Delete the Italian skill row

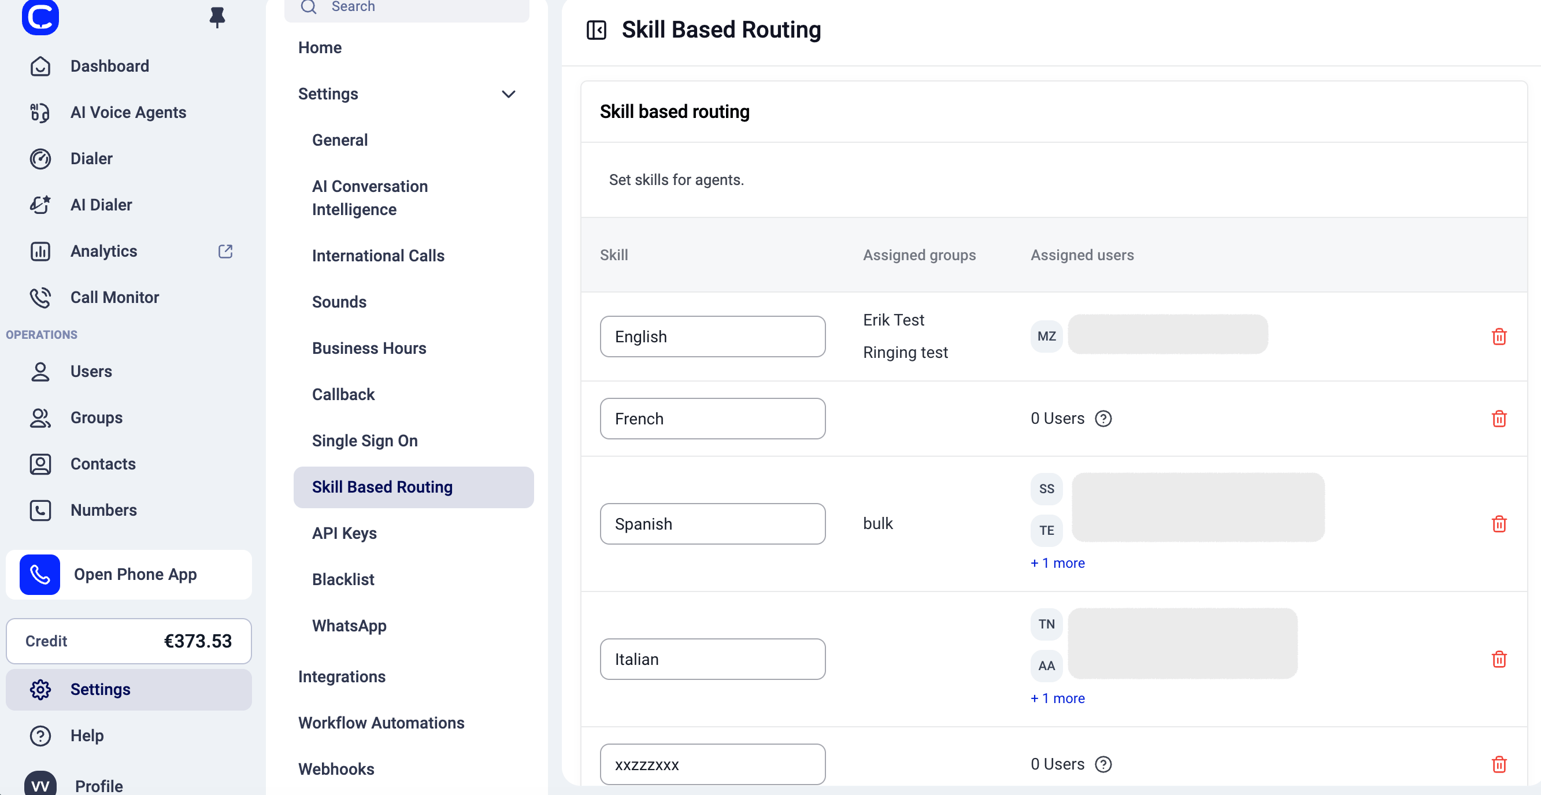(x=1499, y=659)
